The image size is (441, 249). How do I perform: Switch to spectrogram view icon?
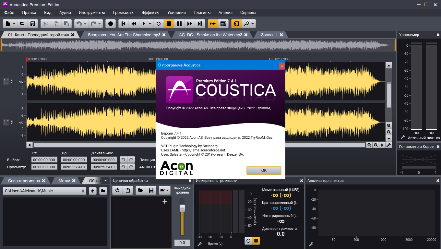[x=223, y=24]
